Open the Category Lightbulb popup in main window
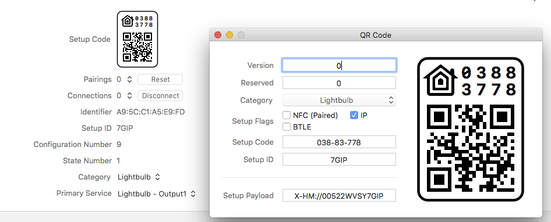Image resolution: width=551 pixels, height=222 pixels. [x=139, y=177]
